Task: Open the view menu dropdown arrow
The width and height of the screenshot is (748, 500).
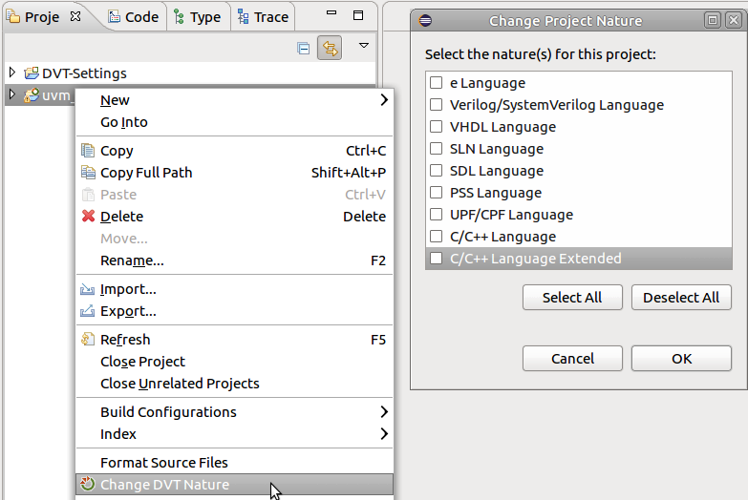Action: click(363, 46)
